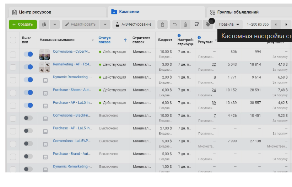Click placeholder icon of Conversions - BlackFri row
The image size is (292, 187).
point(45,119)
